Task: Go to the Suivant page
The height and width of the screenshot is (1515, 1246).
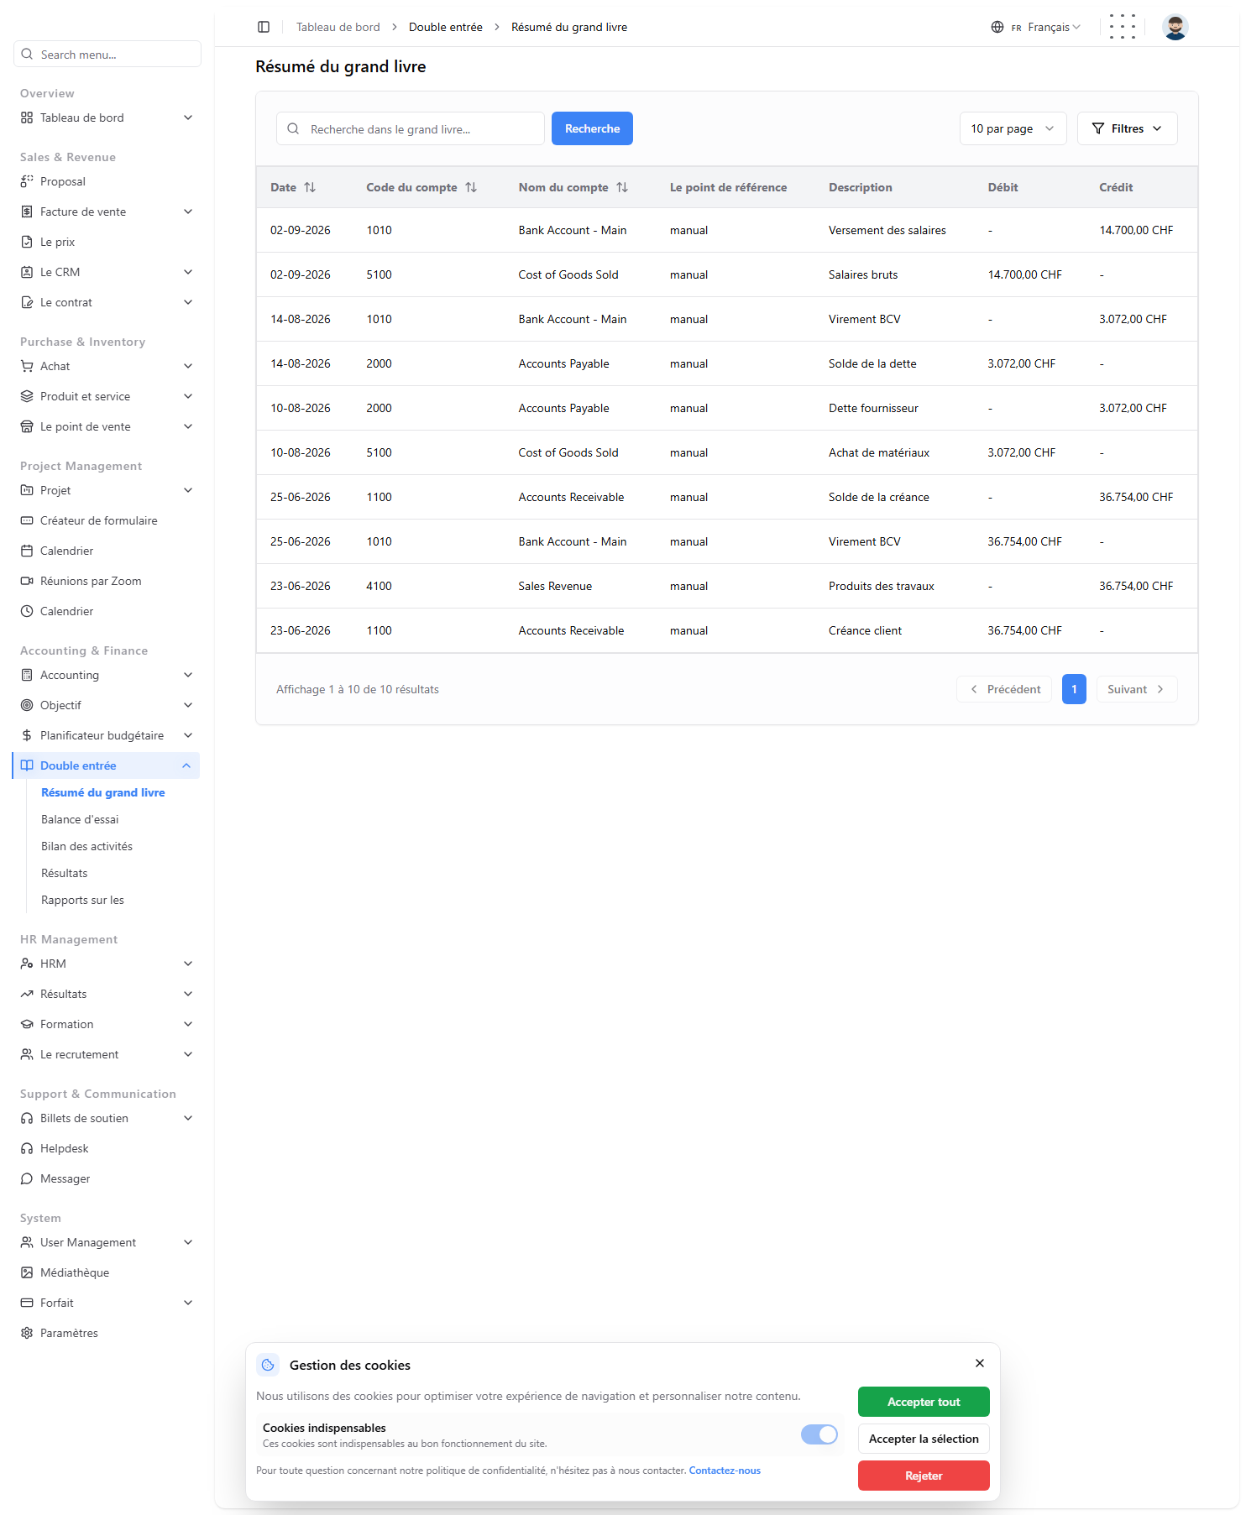Action: point(1137,689)
